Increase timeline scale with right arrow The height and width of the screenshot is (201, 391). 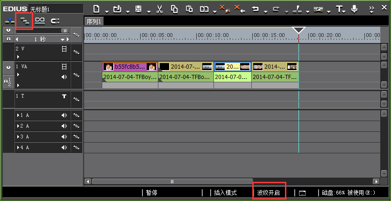[x=68, y=39]
